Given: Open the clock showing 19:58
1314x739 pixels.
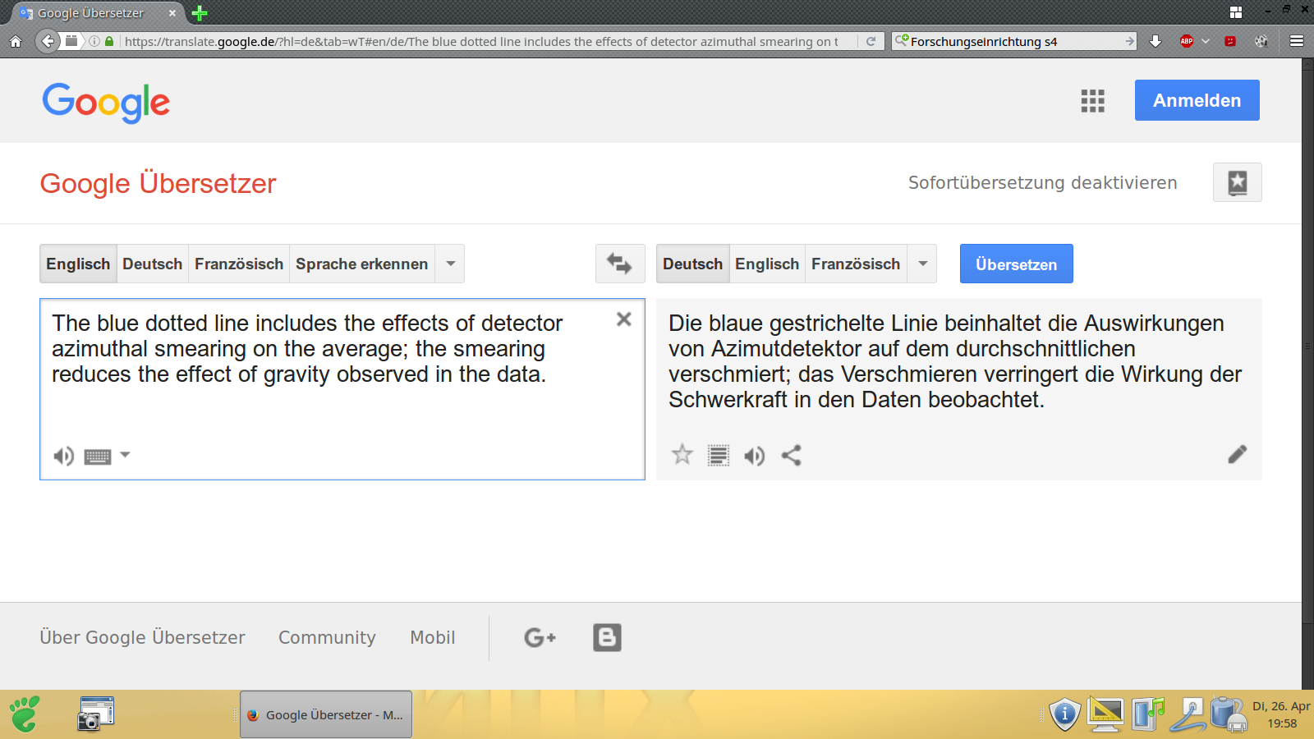Looking at the screenshot, I should [1282, 715].
